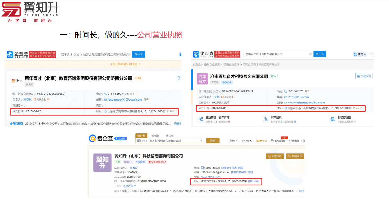Click purple 翼知升 company avatar
The image size is (389, 201).
(102, 162)
